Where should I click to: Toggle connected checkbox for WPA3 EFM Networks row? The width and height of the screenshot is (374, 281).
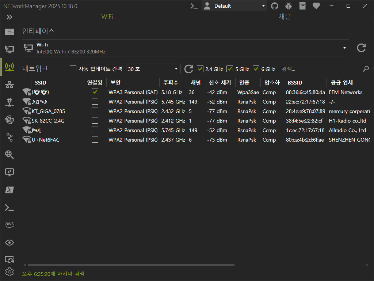point(95,92)
